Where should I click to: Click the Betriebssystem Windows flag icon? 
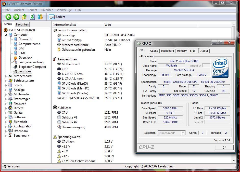[x=10, y=81]
